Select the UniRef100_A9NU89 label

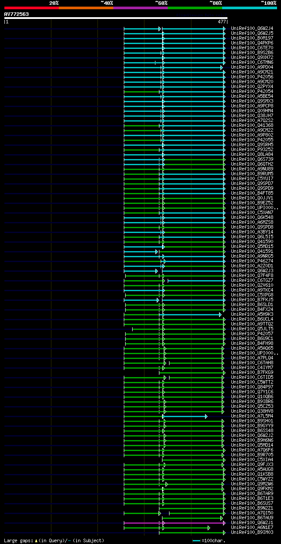252,169
